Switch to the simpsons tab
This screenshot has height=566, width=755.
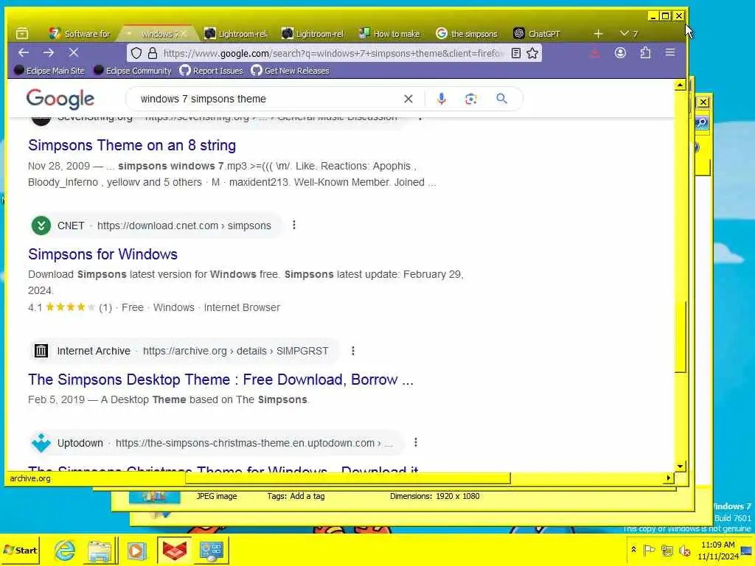467,34
